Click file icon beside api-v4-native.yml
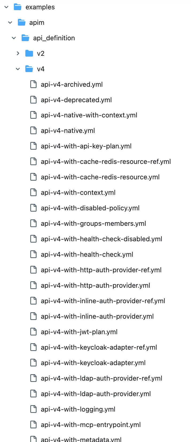The image size is (191, 442). pyautogui.click(x=33, y=131)
